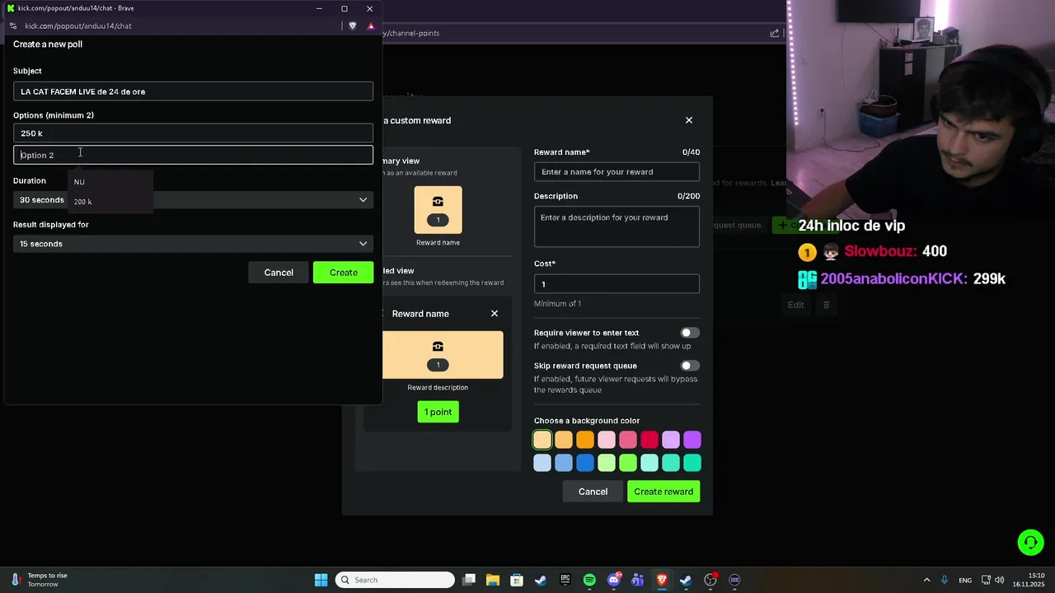Click the ENG language indicator
Image resolution: width=1055 pixels, height=593 pixels.
(965, 580)
